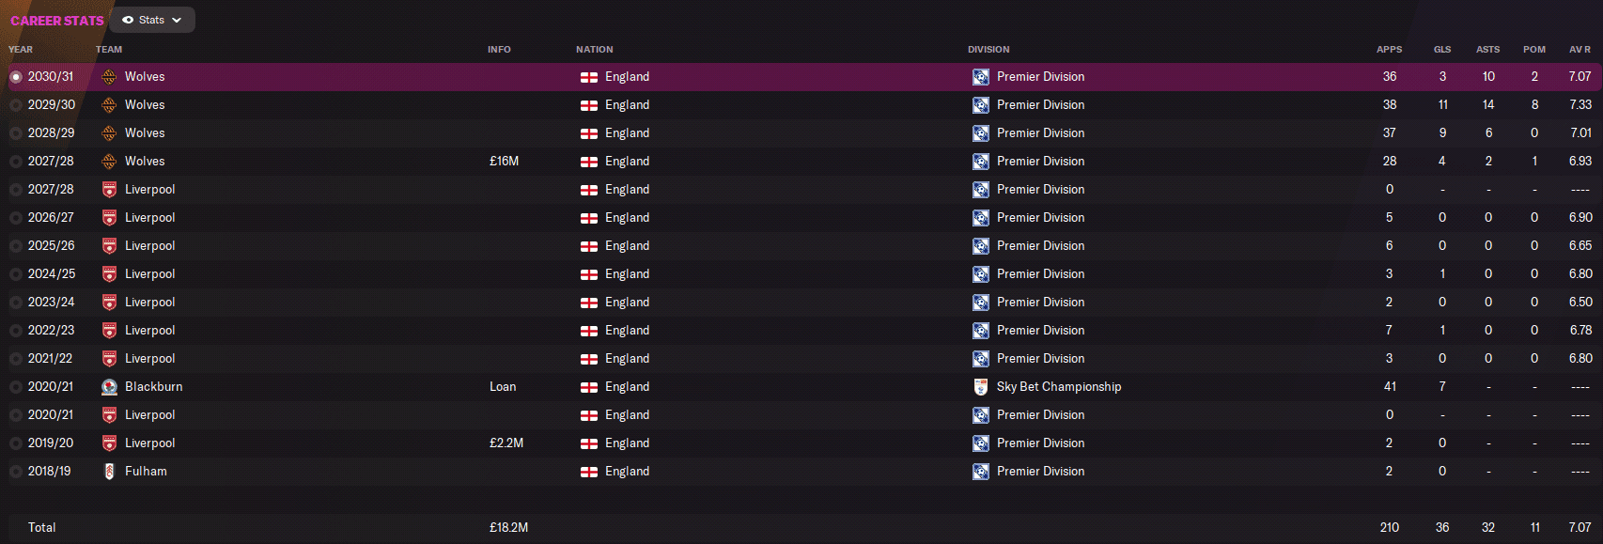This screenshot has width=1603, height=544.
Task: Sort the table by the YEAR column header
Action: [21, 50]
